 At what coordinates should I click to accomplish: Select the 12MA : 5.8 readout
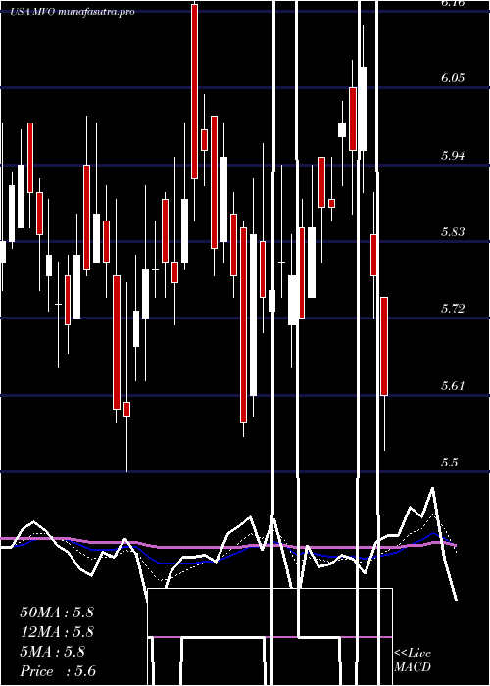pos(57,632)
